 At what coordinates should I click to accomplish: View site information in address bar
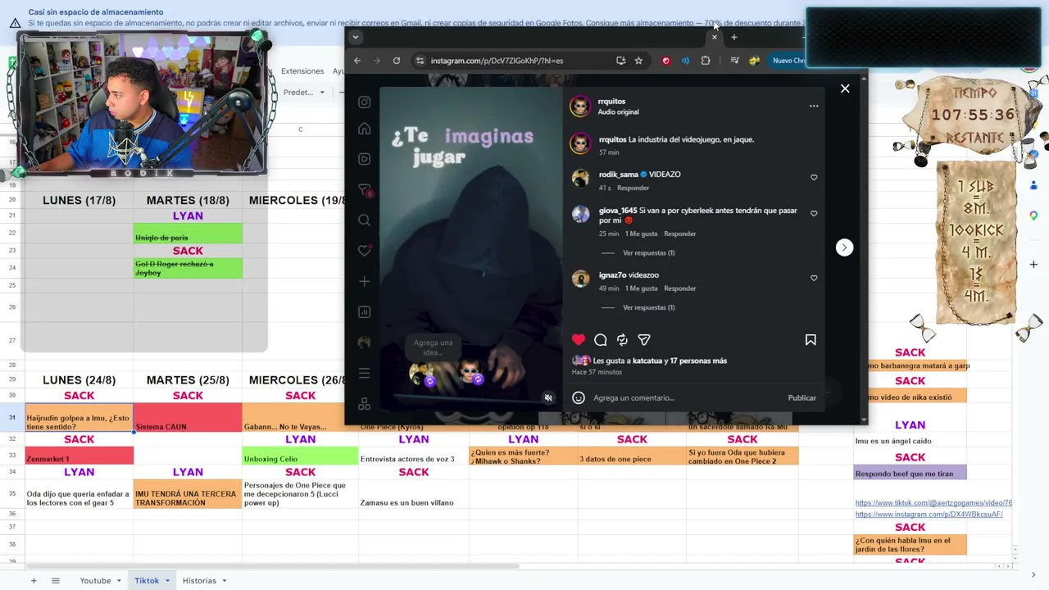420,61
